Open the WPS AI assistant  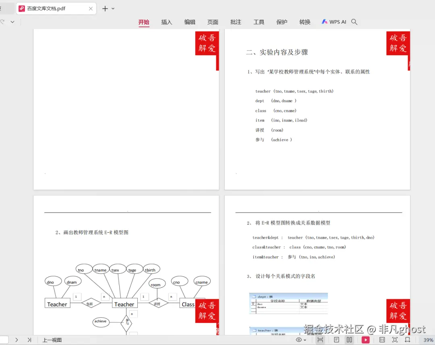tap(333, 22)
